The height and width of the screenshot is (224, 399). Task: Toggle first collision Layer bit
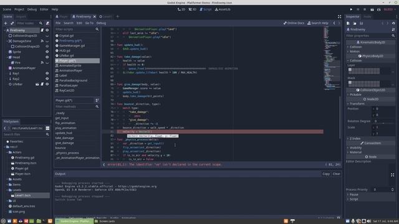pyautogui.click(x=350, y=70)
